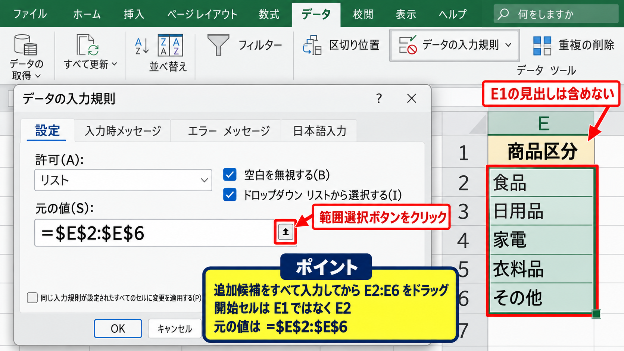
Task: Click the 何をしますか search box
Action: point(556,14)
